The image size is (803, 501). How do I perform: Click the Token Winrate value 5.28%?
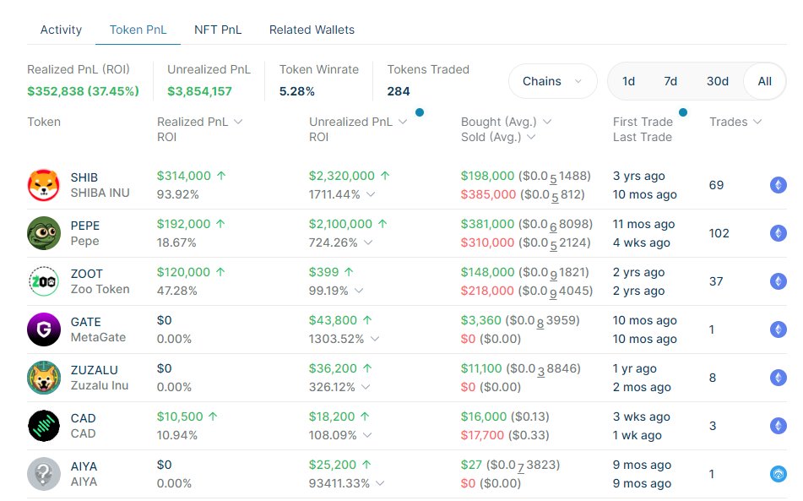tap(297, 91)
